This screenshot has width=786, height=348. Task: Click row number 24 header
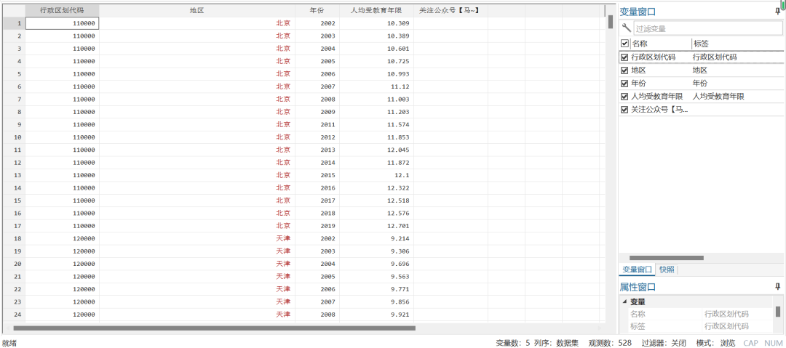tap(14, 315)
